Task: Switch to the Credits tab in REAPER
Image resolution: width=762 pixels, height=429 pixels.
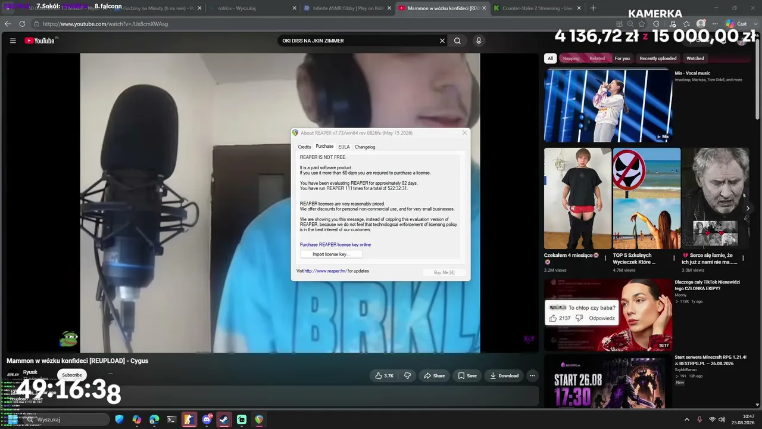Action: 304,147
